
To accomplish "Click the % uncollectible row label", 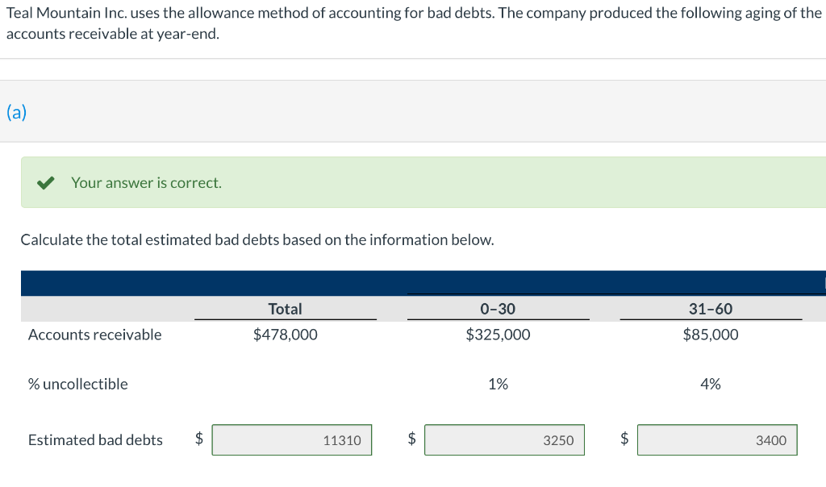I will [77, 385].
